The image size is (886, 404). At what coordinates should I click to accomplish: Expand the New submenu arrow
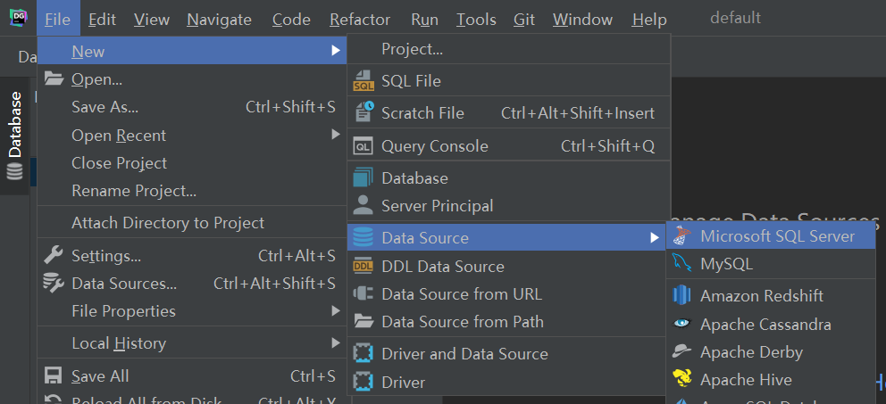point(336,52)
